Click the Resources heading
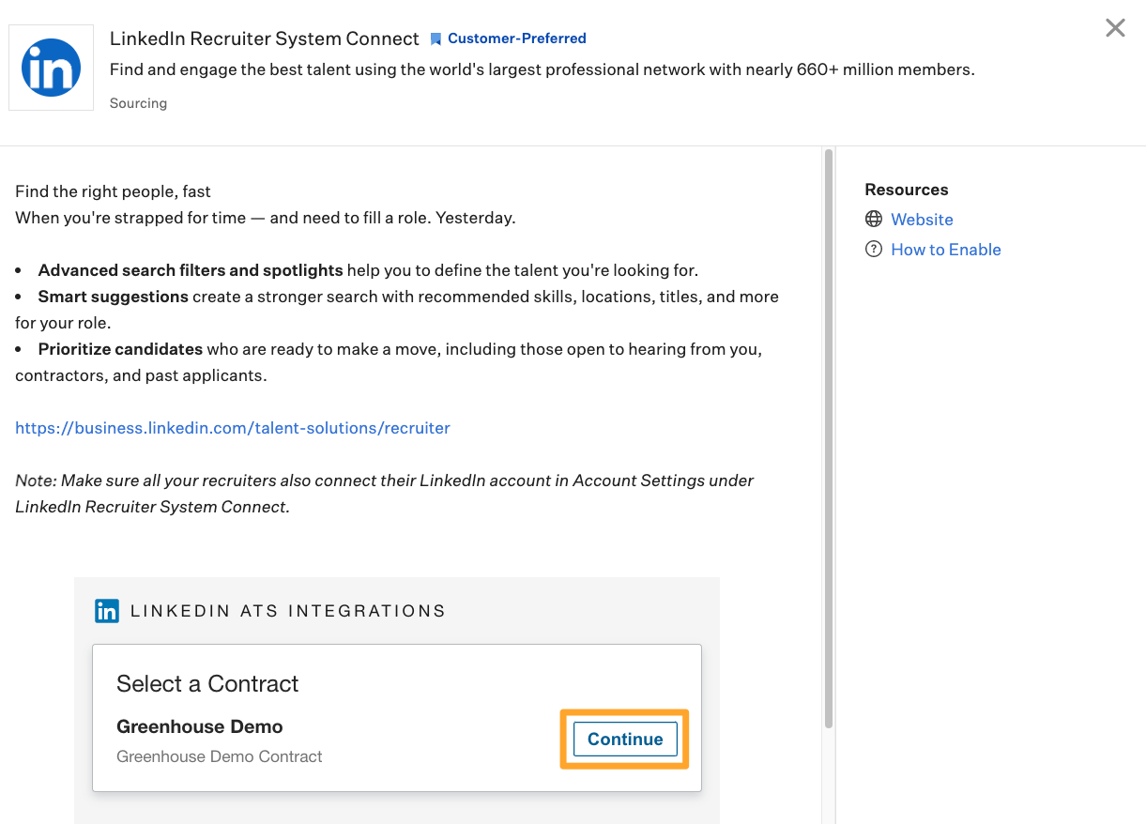 coord(907,190)
